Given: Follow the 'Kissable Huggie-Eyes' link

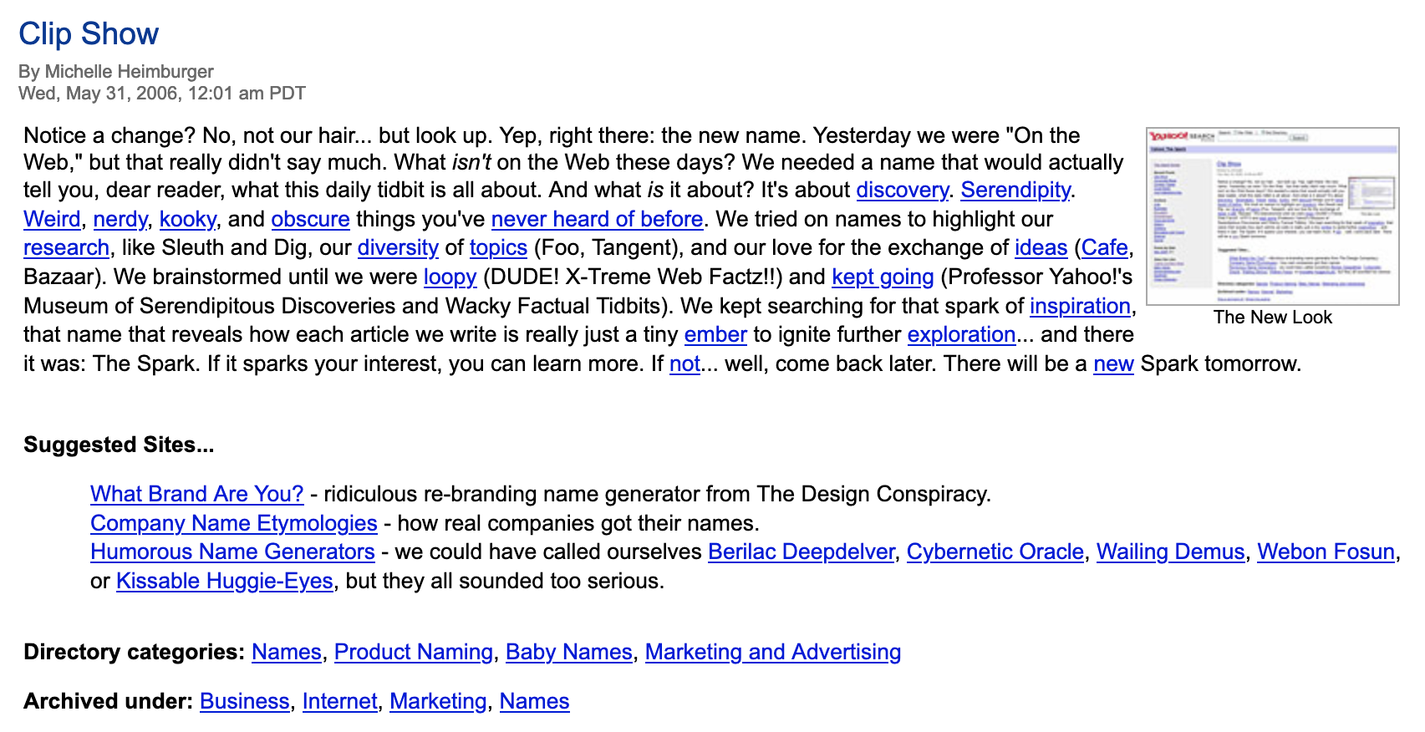Looking at the screenshot, I should point(224,581).
